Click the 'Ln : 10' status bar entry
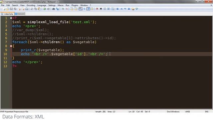 tap(131, 112)
